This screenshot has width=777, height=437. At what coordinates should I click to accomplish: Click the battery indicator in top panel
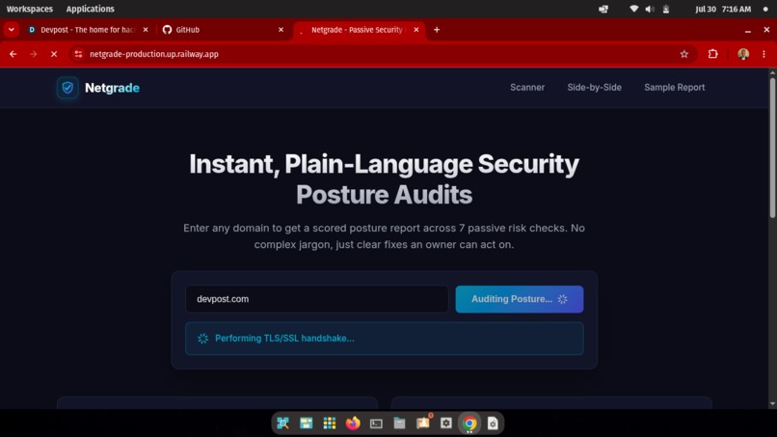666,9
